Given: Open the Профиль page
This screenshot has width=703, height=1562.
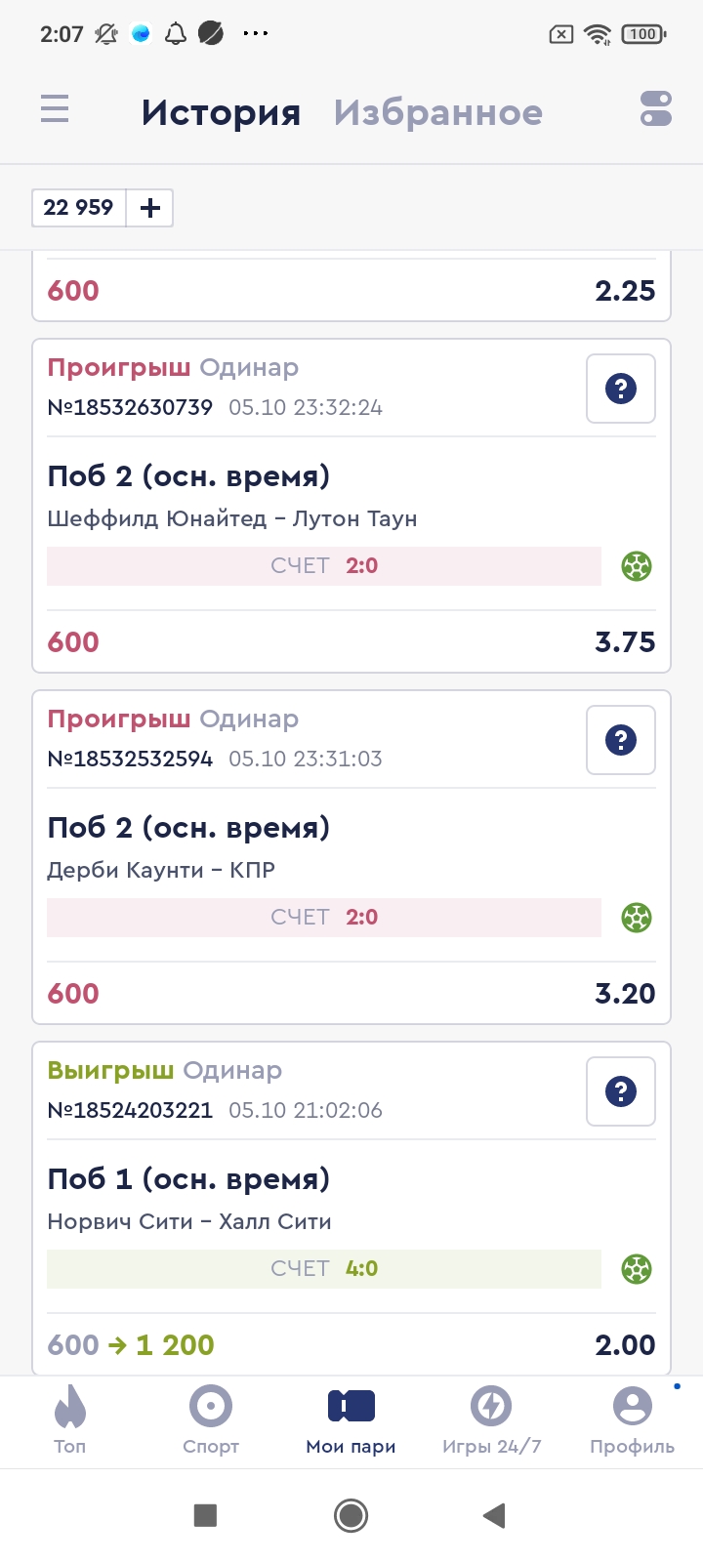Looking at the screenshot, I should (x=632, y=1419).
